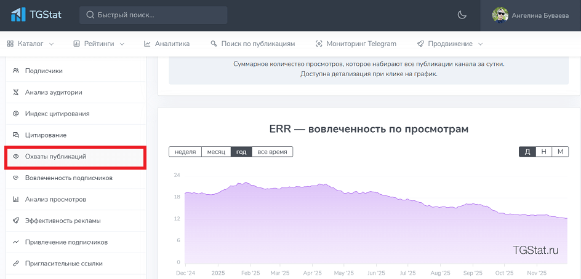Click the Быстрый поиск search field
Screen dimensions: 581x279
(153, 15)
